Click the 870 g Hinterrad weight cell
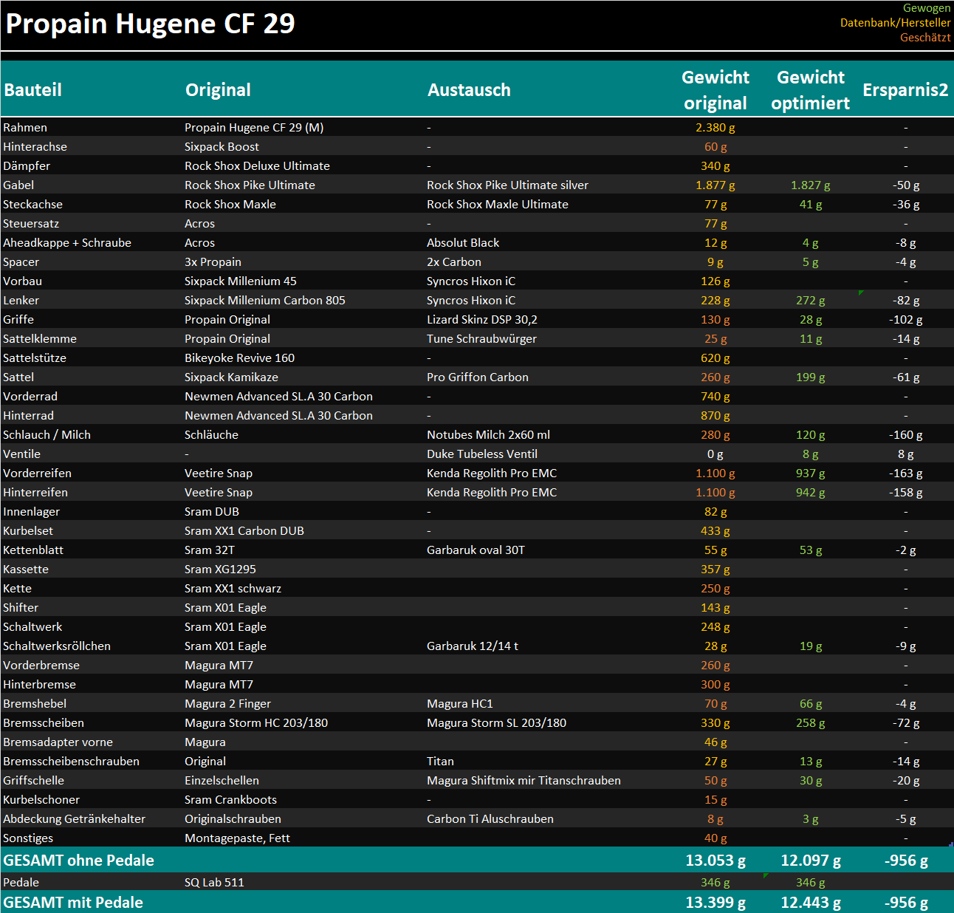The width and height of the screenshot is (954, 913). [x=715, y=416]
